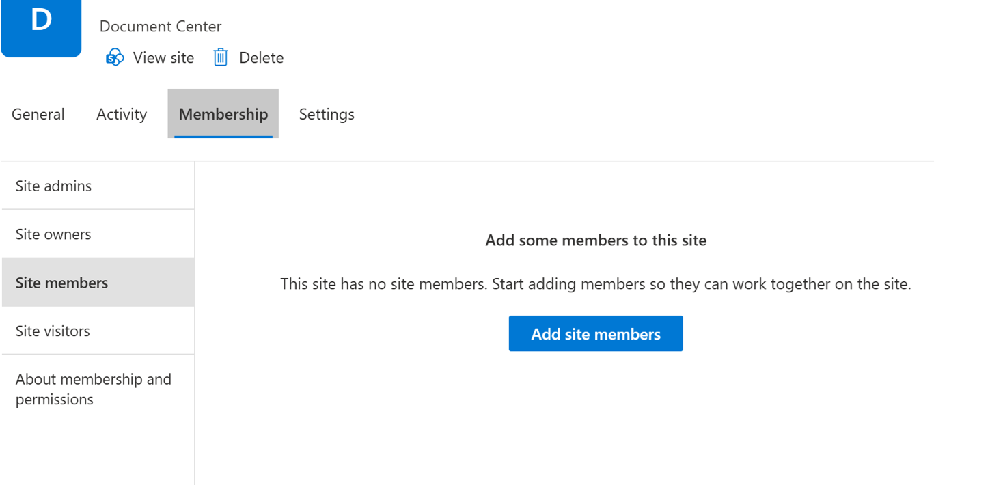Click the trash can Delete icon

point(220,57)
